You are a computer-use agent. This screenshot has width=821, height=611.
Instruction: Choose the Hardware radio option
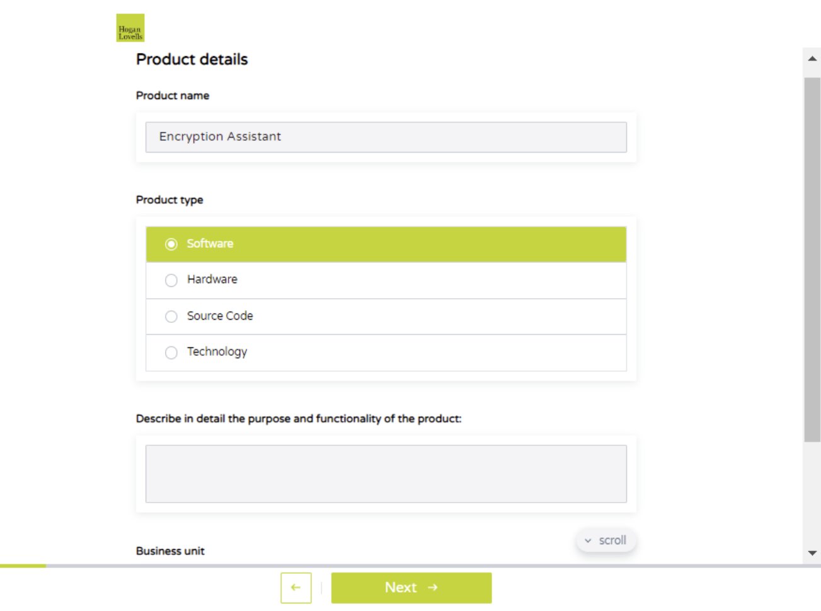tap(171, 280)
